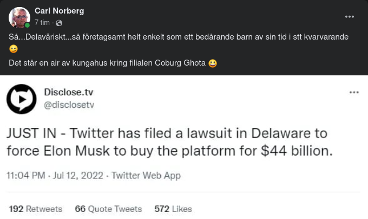Click the @disclosetv handle
The height and width of the screenshot is (219, 368).
(x=69, y=105)
